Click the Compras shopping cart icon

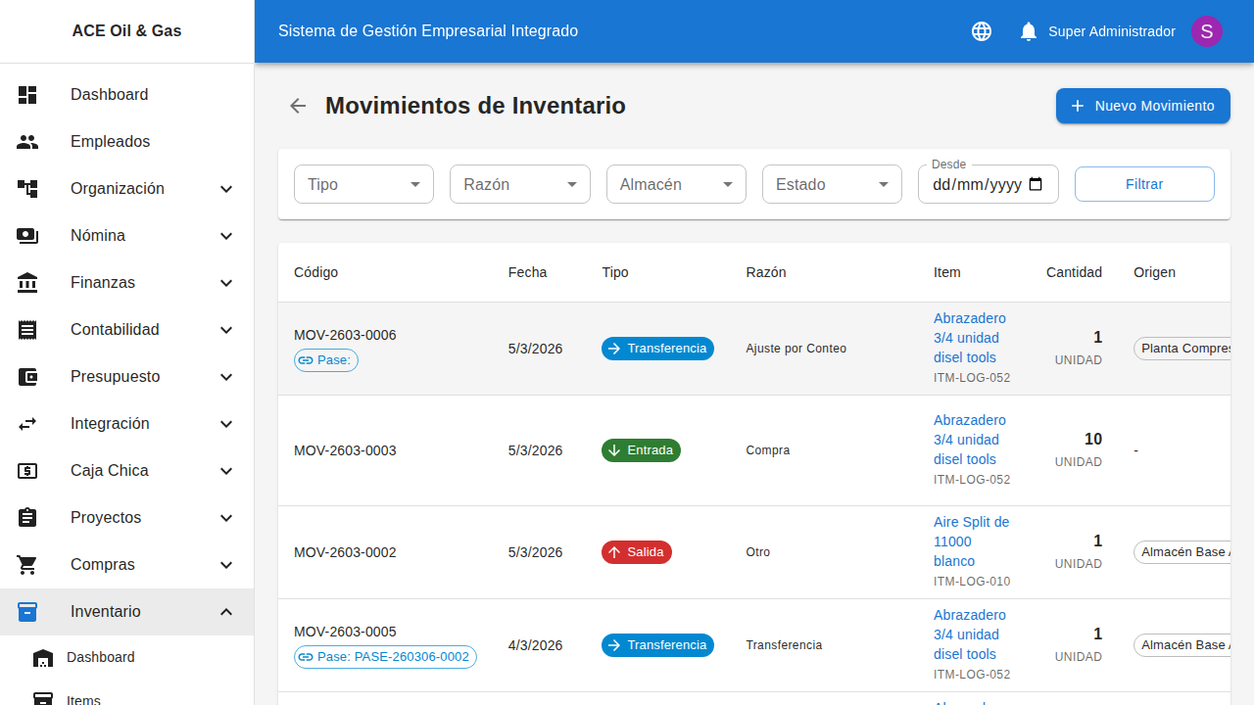pyautogui.click(x=27, y=564)
